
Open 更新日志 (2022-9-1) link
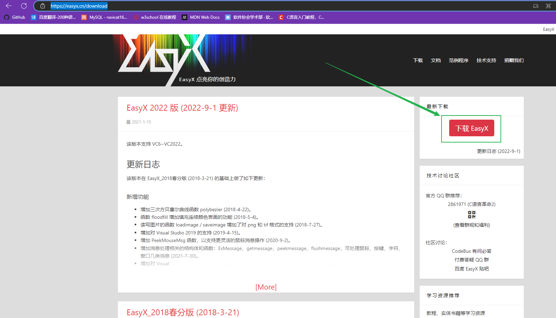(x=498, y=151)
